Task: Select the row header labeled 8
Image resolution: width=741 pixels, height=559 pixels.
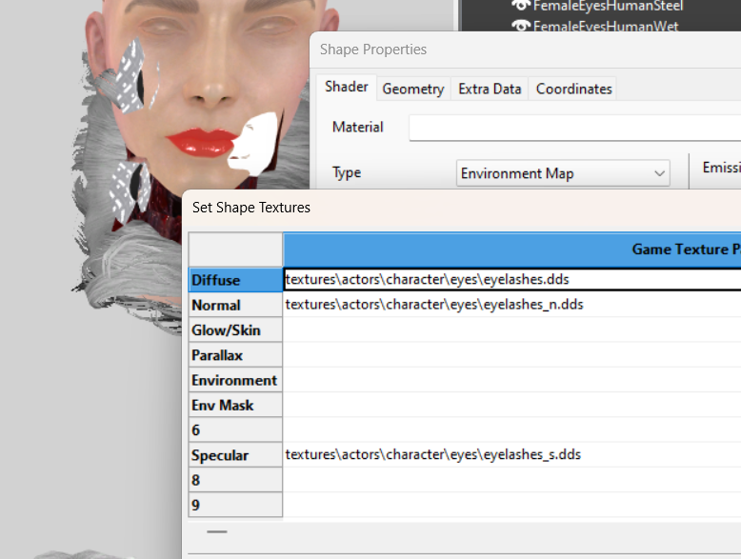Action: click(236, 480)
